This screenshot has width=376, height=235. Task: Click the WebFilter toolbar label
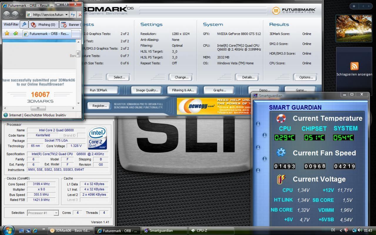coord(11,24)
